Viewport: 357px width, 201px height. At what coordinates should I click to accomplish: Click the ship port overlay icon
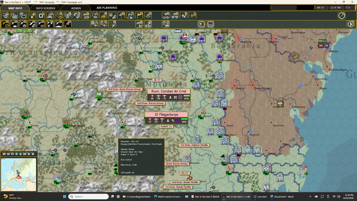point(103,16)
